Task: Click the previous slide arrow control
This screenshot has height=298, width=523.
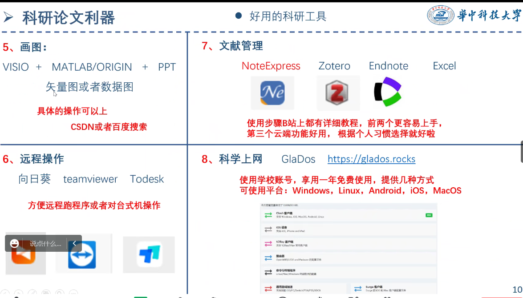Action: tap(5, 293)
